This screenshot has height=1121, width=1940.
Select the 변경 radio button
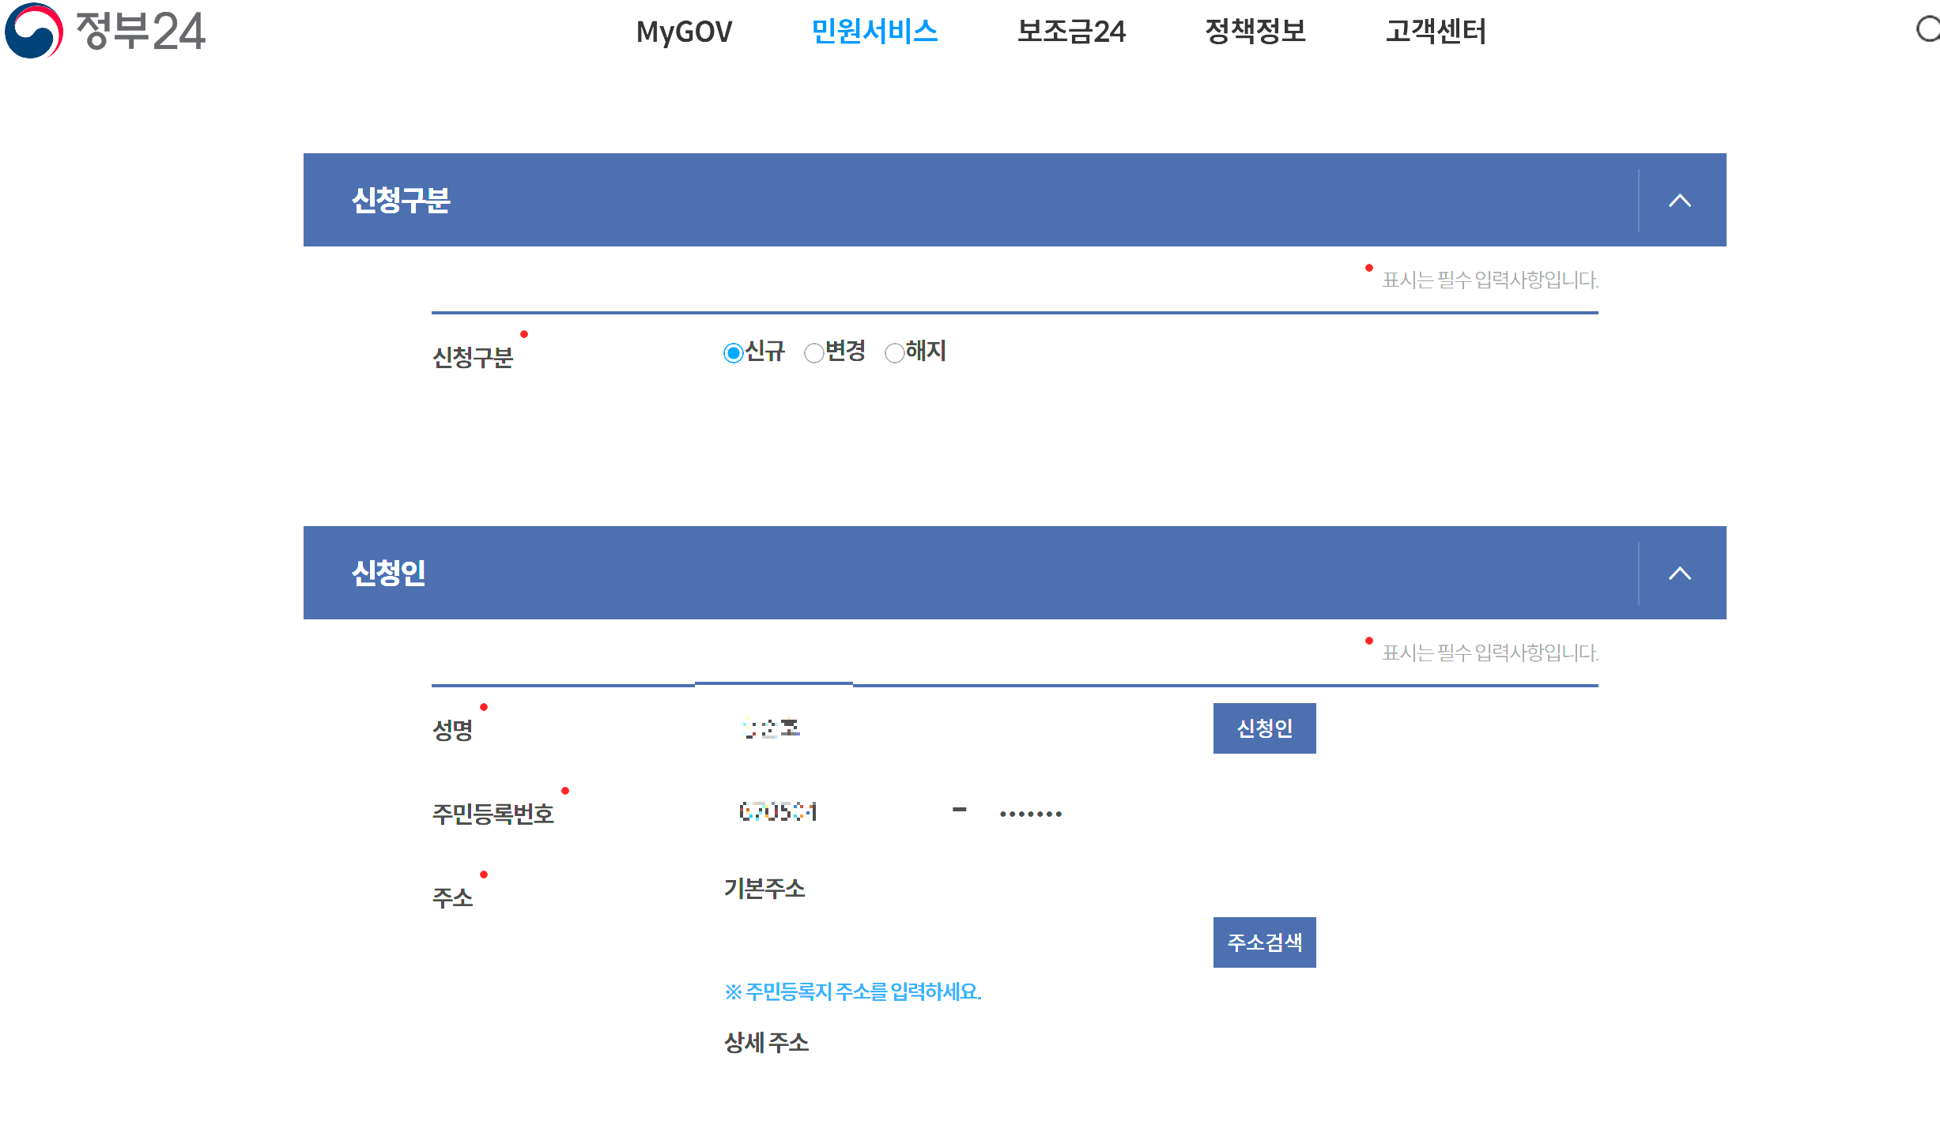pos(815,353)
